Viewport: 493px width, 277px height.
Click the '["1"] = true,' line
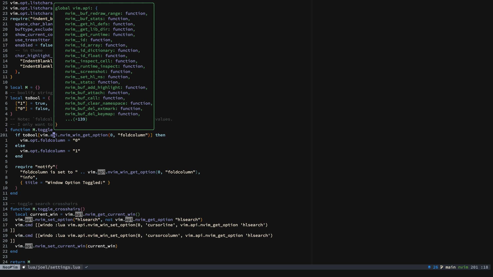31,103
